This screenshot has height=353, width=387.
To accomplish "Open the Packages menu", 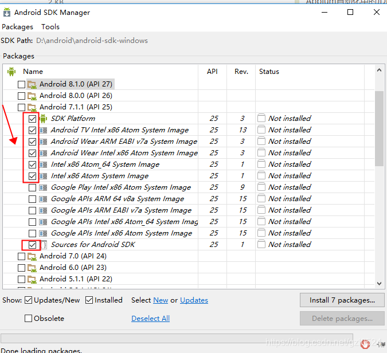I will click(17, 26).
